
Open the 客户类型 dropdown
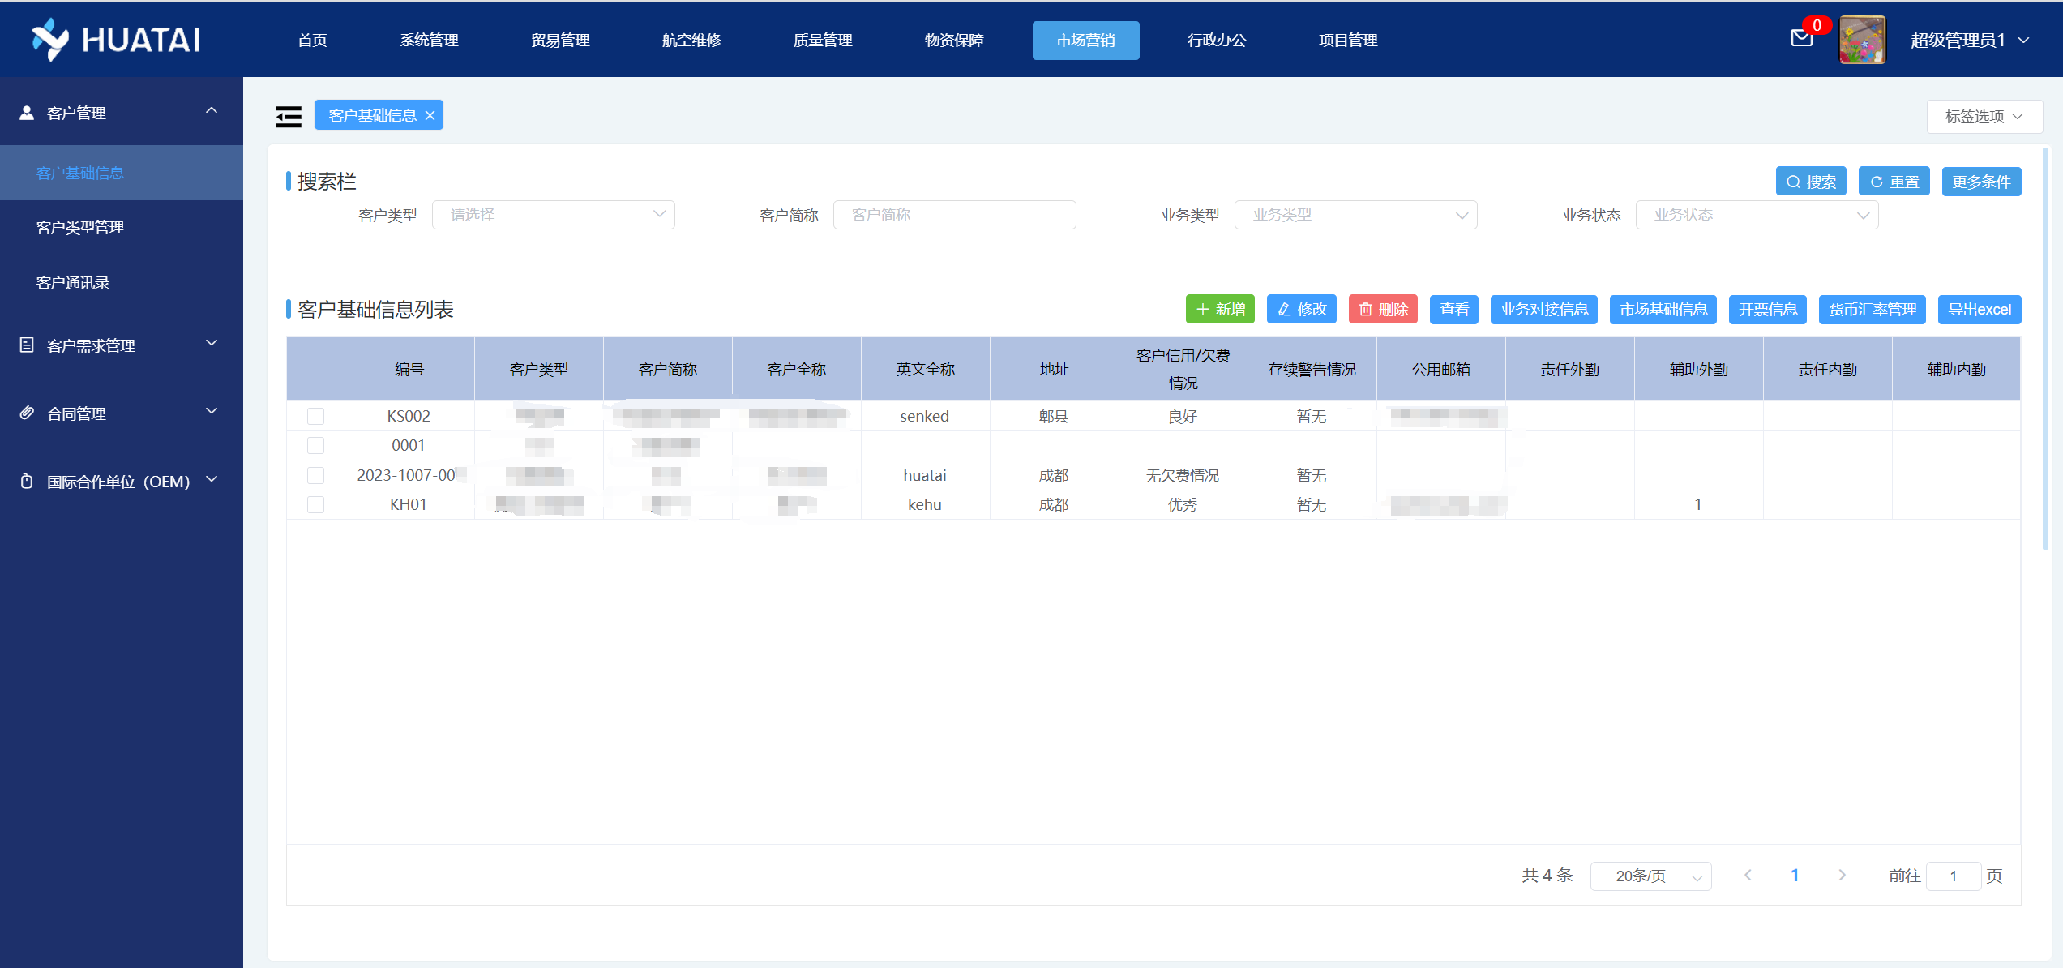click(x=553, y=215)
